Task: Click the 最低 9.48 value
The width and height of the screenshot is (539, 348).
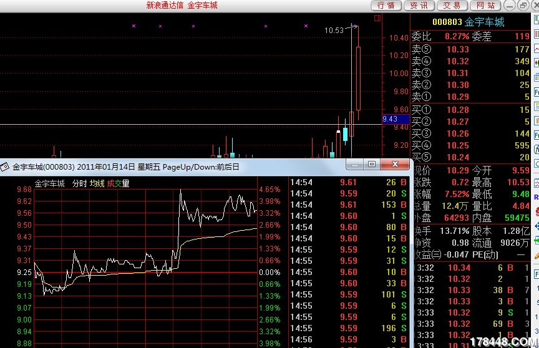Action: tap(521, 194)
